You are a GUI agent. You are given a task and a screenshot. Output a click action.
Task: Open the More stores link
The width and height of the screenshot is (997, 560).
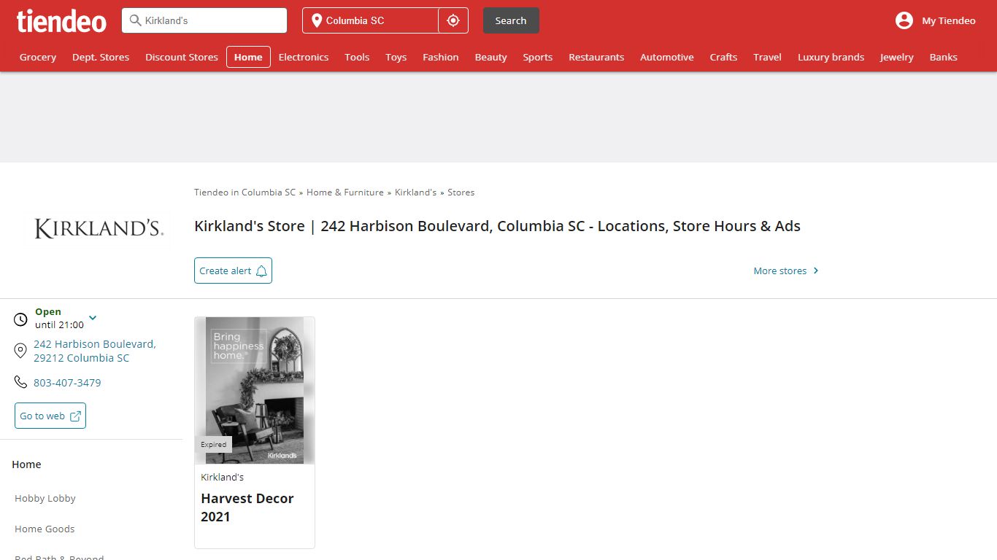pyautogui.click(x=786, y=271)
